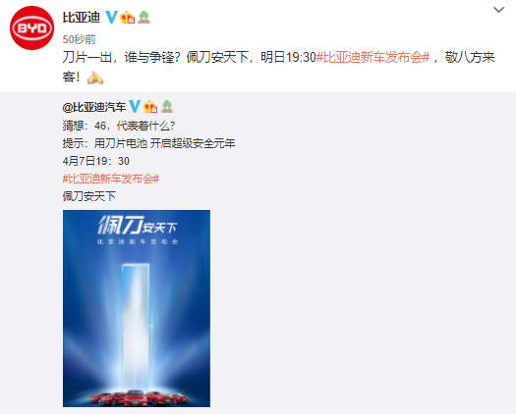Click the green figure badge beside @比亚迪汽车

point(167,107)
